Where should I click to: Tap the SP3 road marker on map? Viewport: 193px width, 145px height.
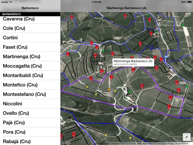pos(166,57)
